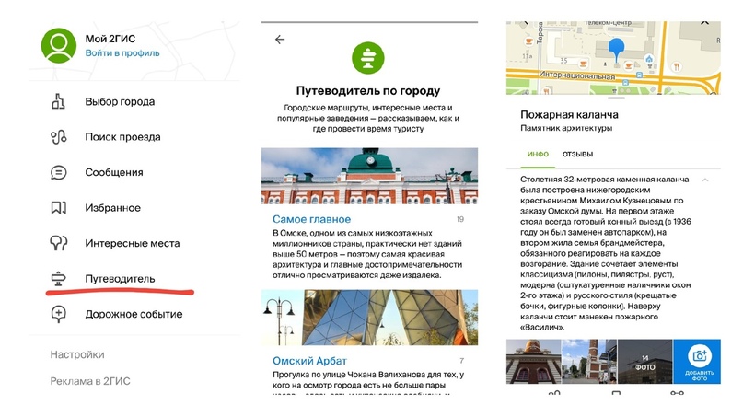The image size is (743, 417).
Task: Click the Пожарная каланча title
Action: point(569,115)
